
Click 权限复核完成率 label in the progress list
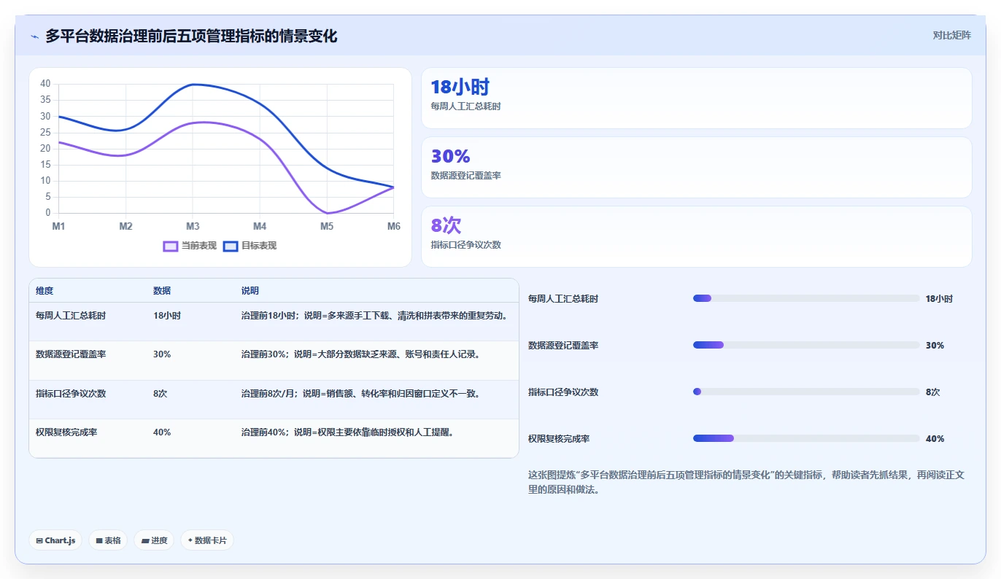(x=559, y=438)
